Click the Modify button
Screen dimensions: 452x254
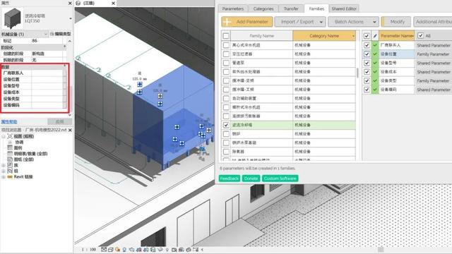396,22
